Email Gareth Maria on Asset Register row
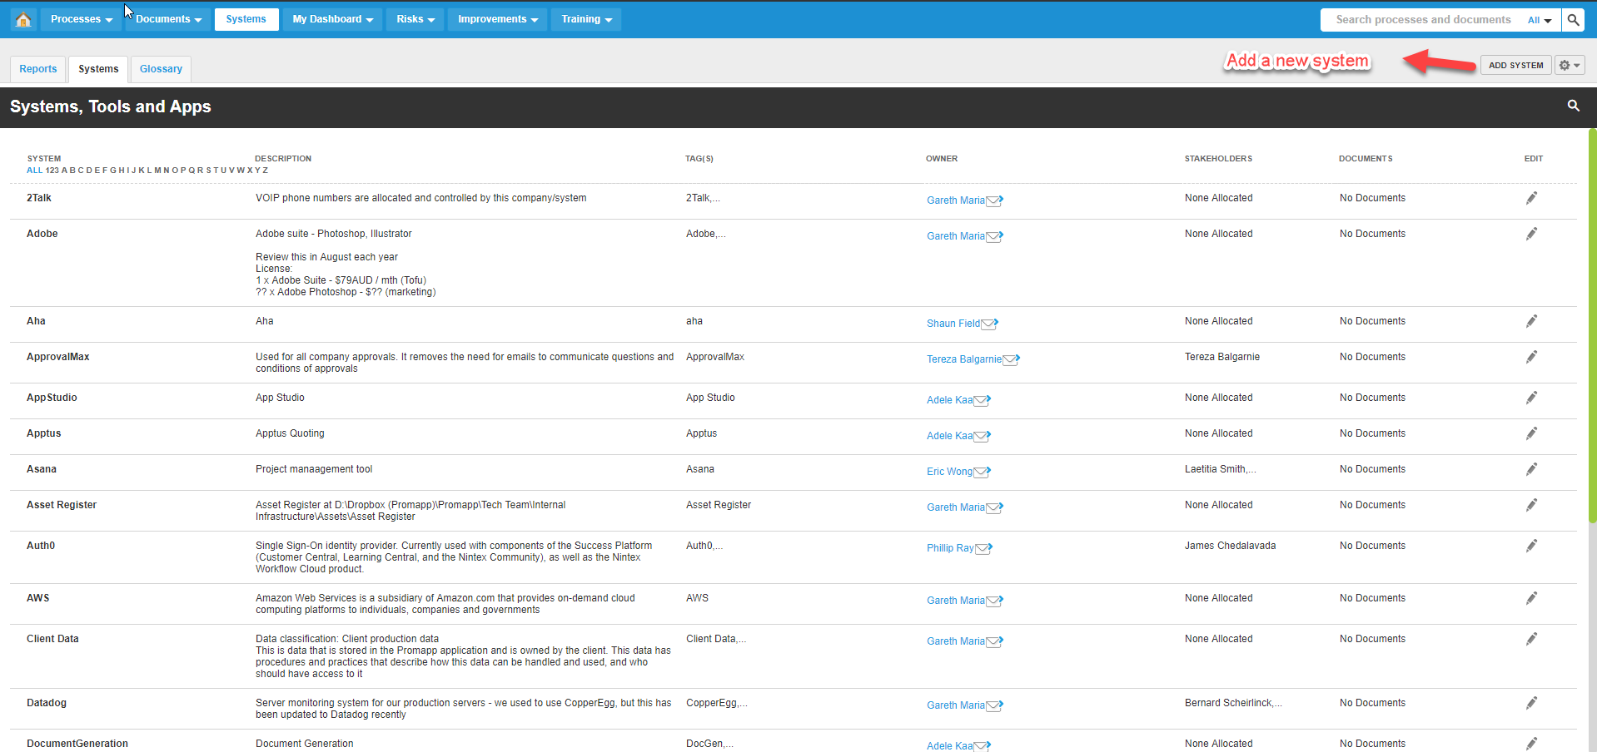1597x752 pixels. tap(995, 507)
